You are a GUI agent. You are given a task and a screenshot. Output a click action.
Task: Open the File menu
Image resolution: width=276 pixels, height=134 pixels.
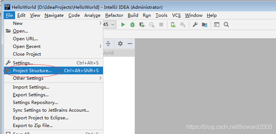(x=9, y=15)
